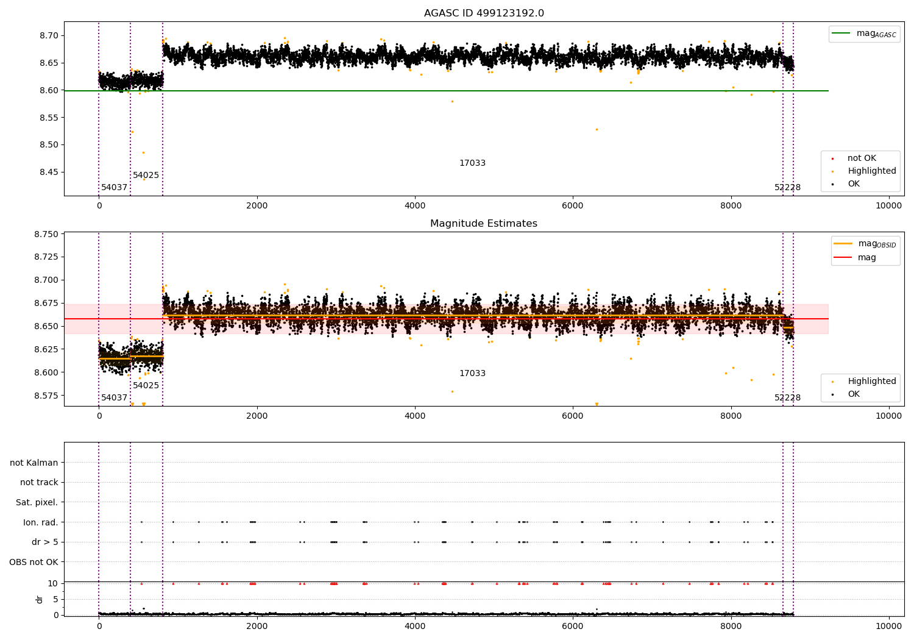Select 'Highlighted' legend entry in top plot
This screenshot has height=640, width=914.
pos(872,171)
